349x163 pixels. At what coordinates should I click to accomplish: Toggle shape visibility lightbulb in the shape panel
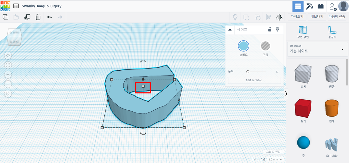[278, 29]
